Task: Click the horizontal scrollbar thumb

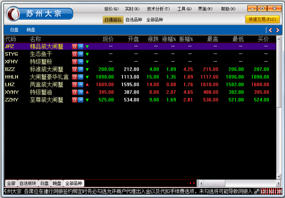Action: [215, 183]
